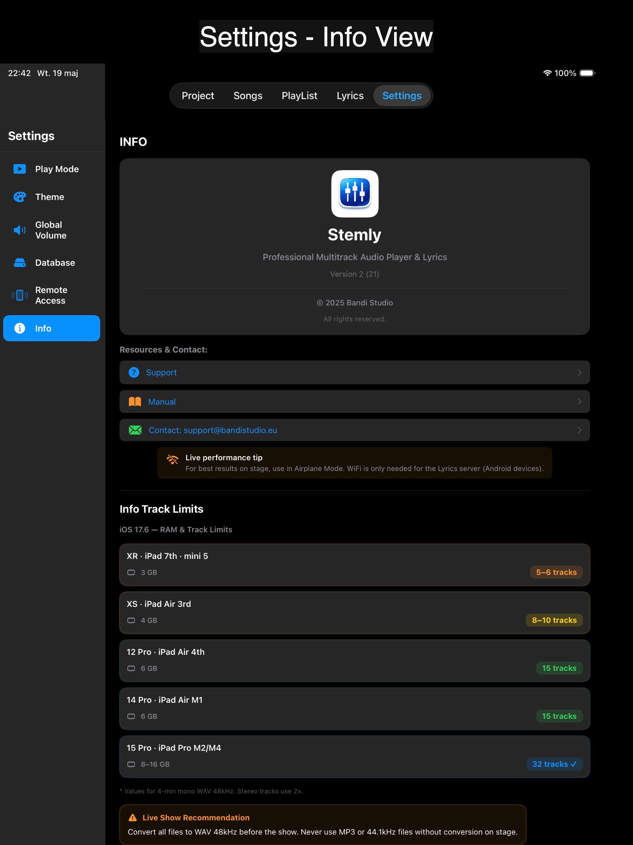The height and width of the screenshot is (845, 633).
Task: Select the XR · iPad 7th · mini 5 card
Action: [355, 565]
